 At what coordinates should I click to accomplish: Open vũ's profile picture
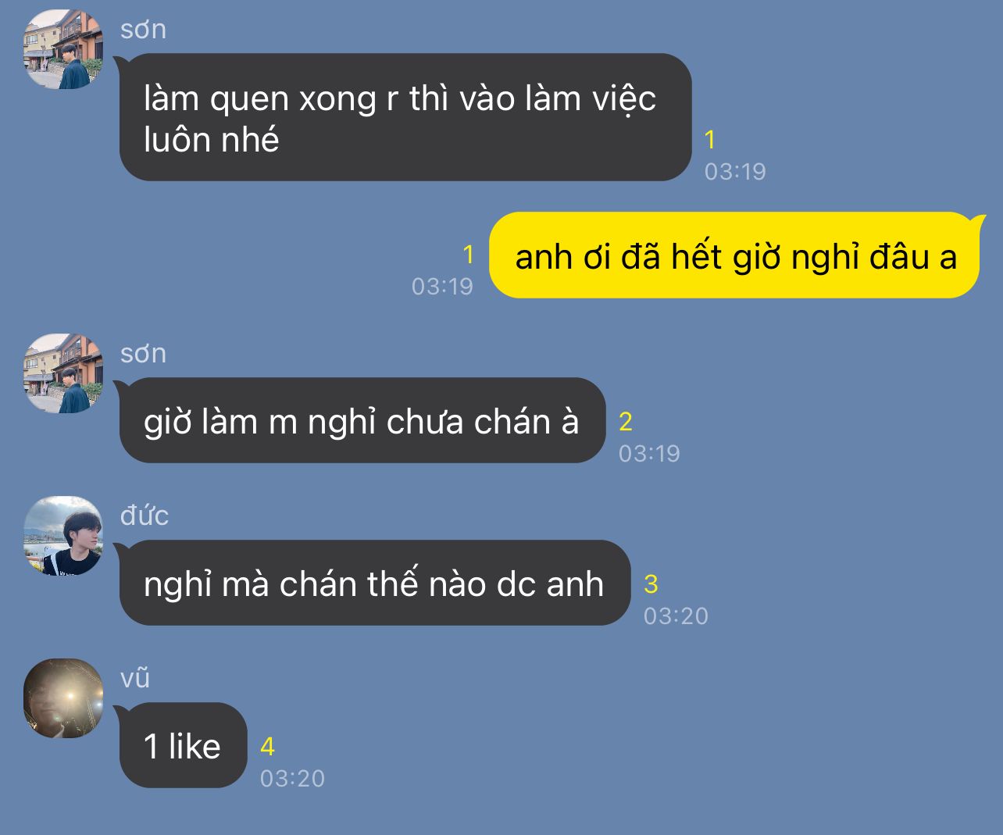63,698
